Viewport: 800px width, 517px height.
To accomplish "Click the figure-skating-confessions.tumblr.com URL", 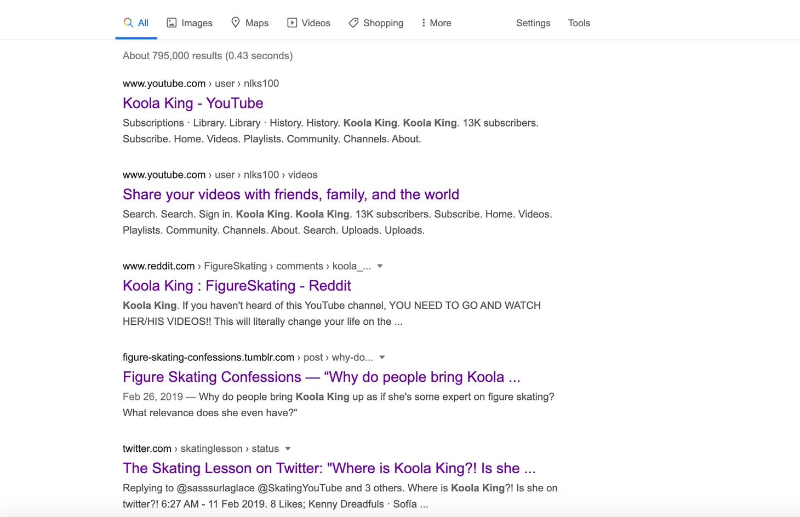I will coord(208,358).
